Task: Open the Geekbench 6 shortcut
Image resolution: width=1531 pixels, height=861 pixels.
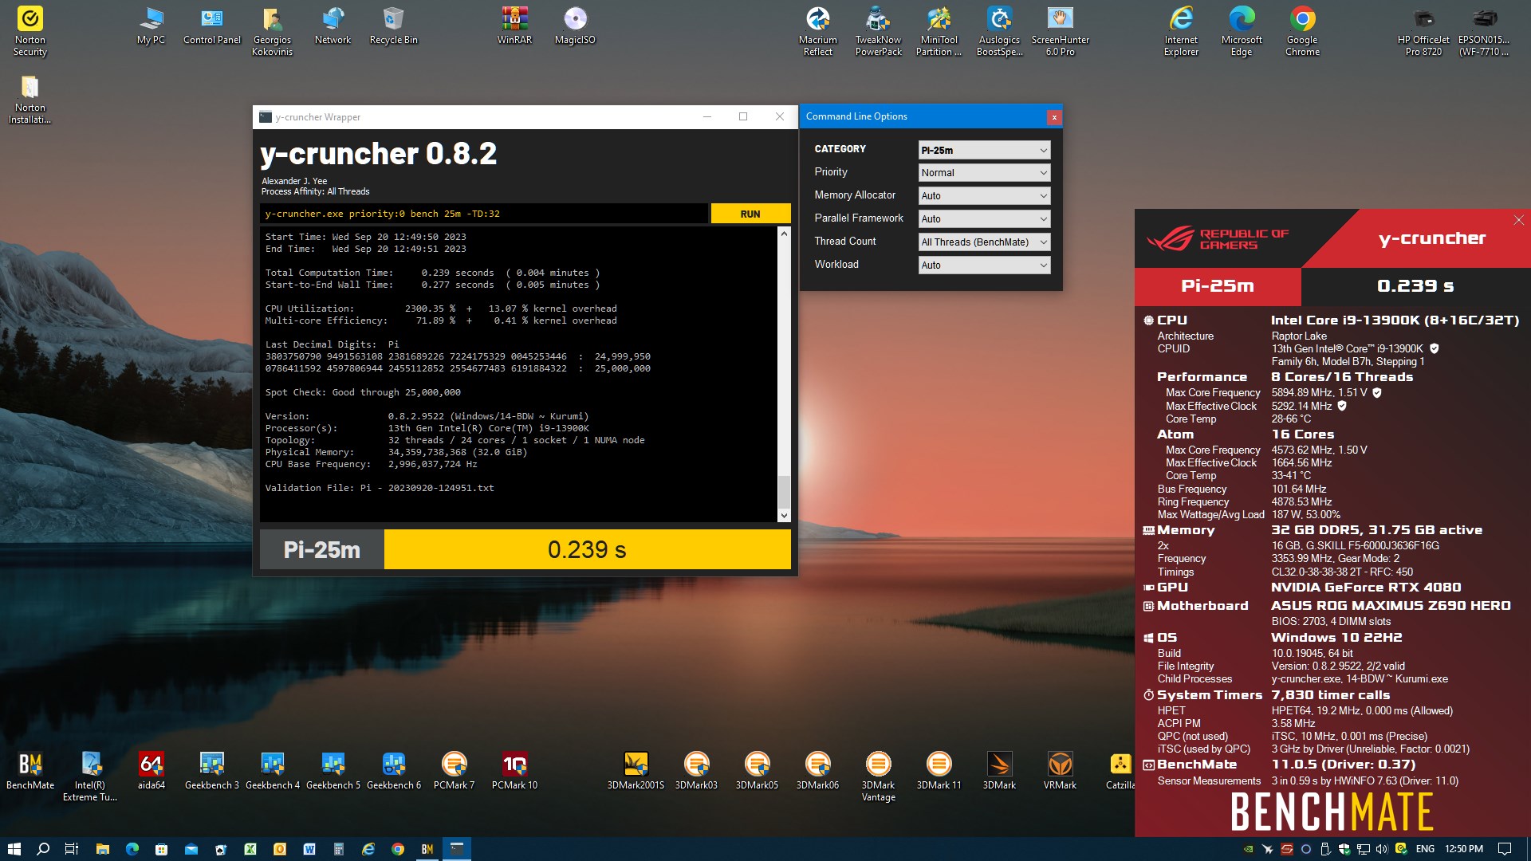Action: click(x=393, y=771)
